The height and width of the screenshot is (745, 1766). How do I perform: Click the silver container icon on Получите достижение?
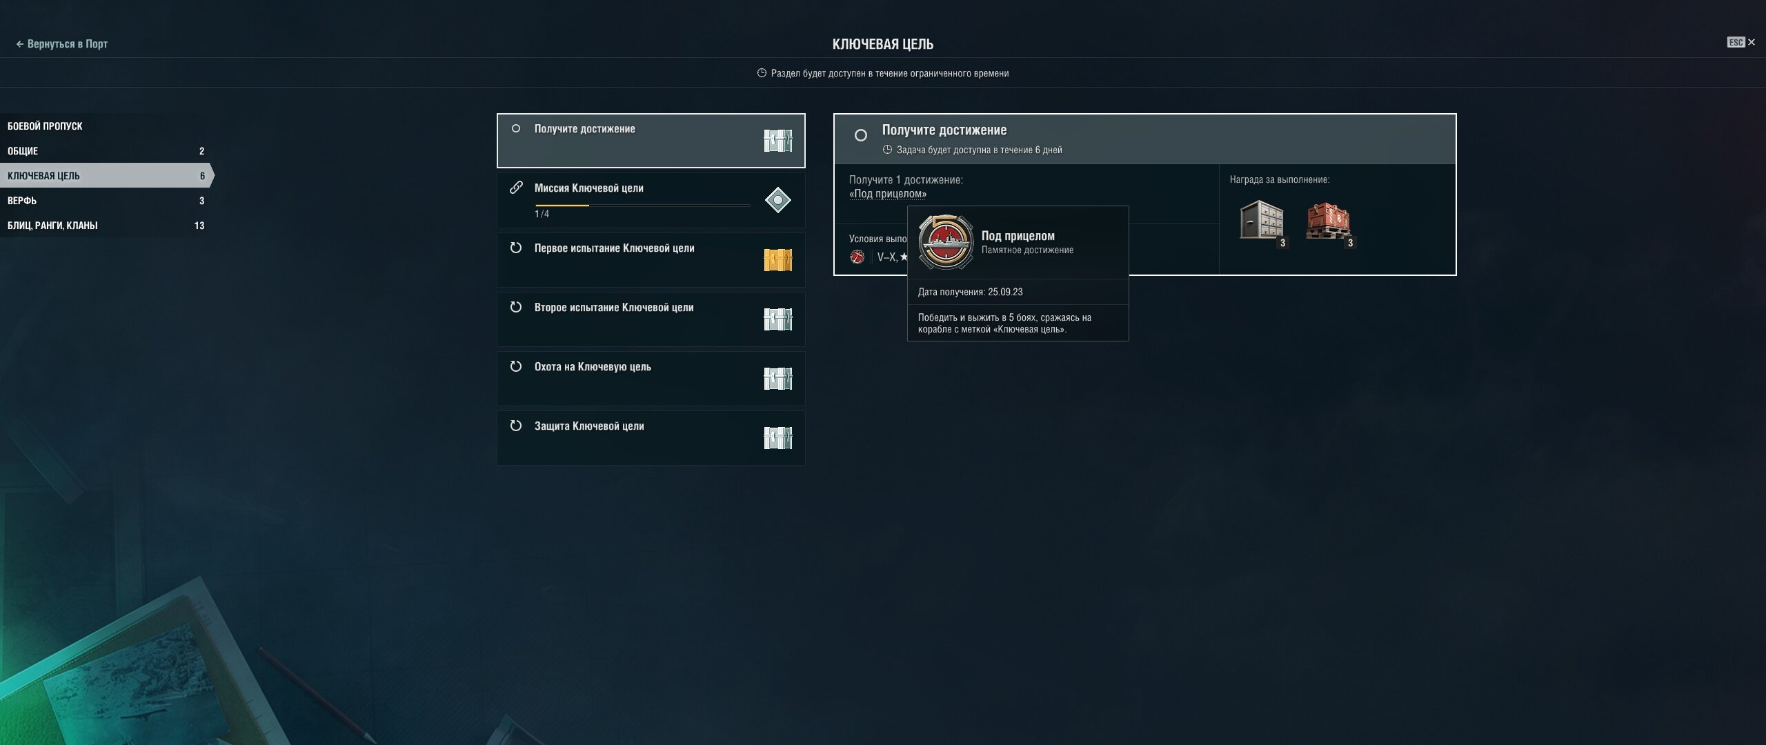click(777, 141)
